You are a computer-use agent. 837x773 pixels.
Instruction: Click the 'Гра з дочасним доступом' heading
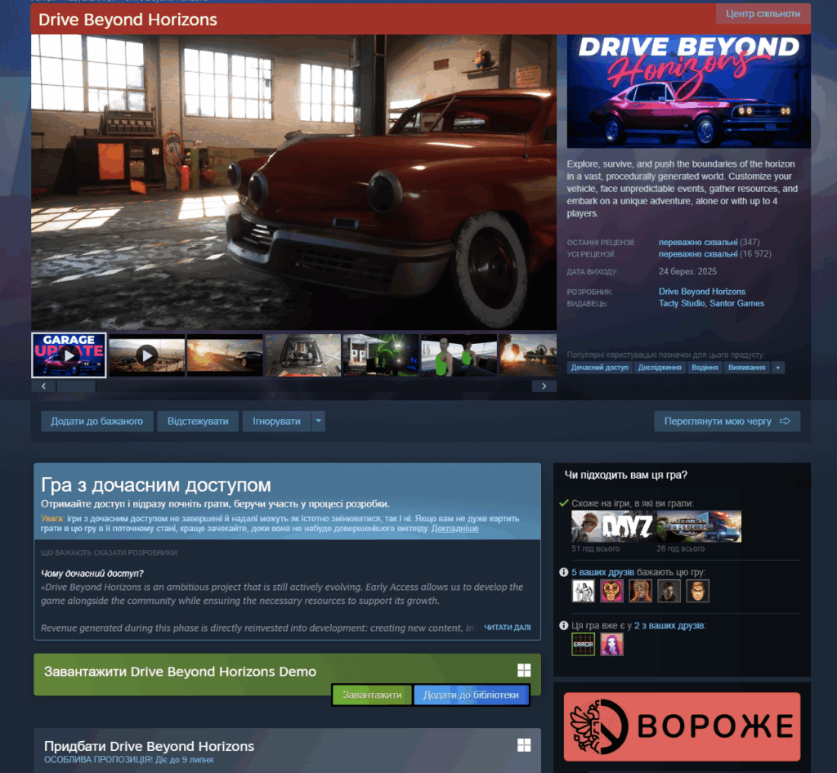156,485
